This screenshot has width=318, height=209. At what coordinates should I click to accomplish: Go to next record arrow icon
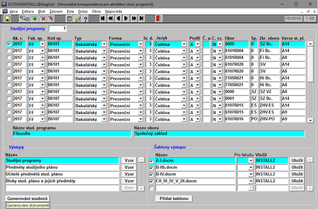[126, 19]
